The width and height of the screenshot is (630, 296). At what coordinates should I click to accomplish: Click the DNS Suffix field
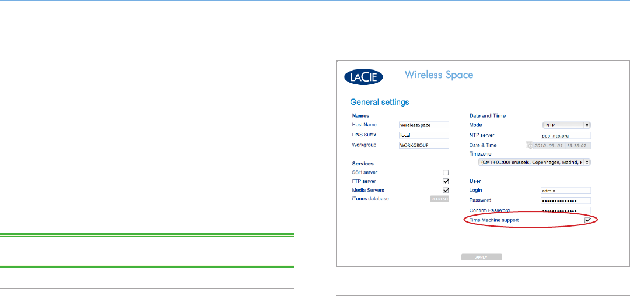coord(423,135)
